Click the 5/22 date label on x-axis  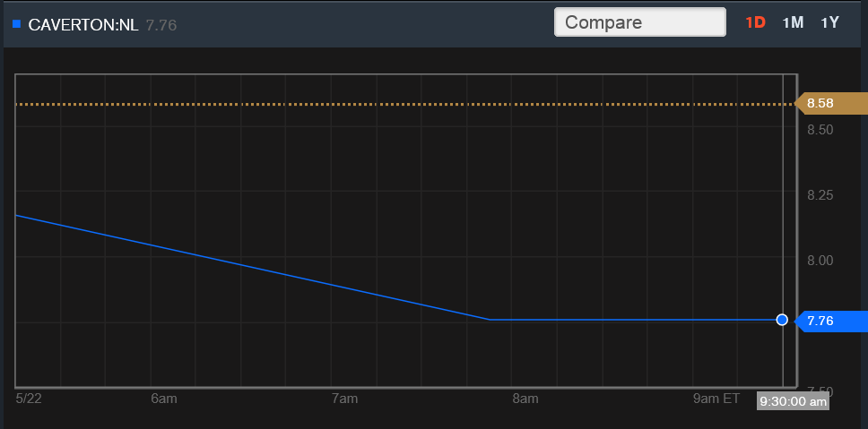(x=29, y=399)
